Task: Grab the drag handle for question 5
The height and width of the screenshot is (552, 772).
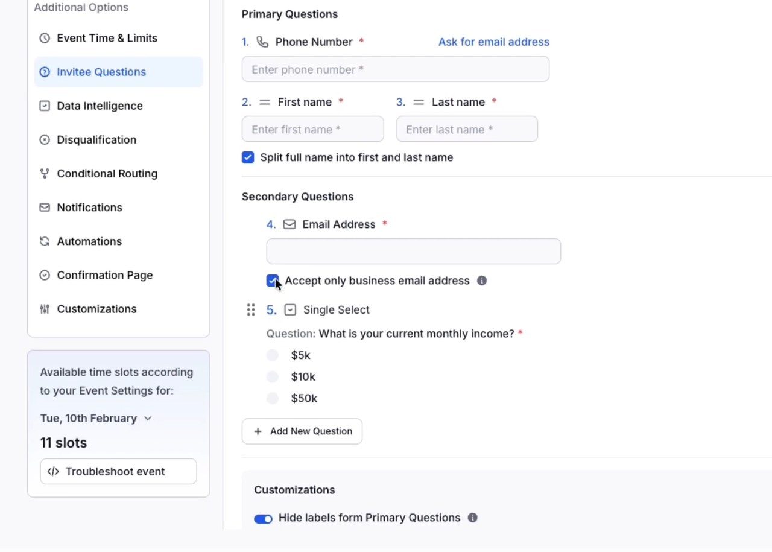Action: 251,310
